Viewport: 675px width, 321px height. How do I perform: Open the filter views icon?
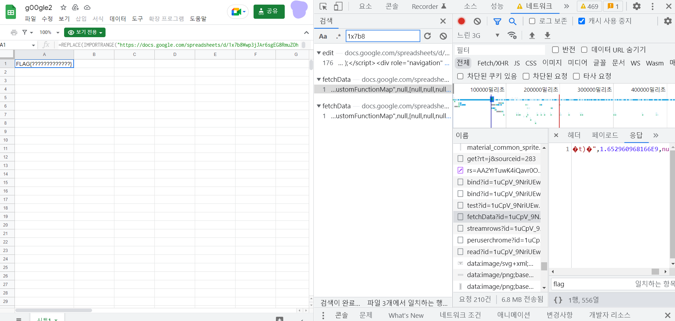(x=27, y=33)
